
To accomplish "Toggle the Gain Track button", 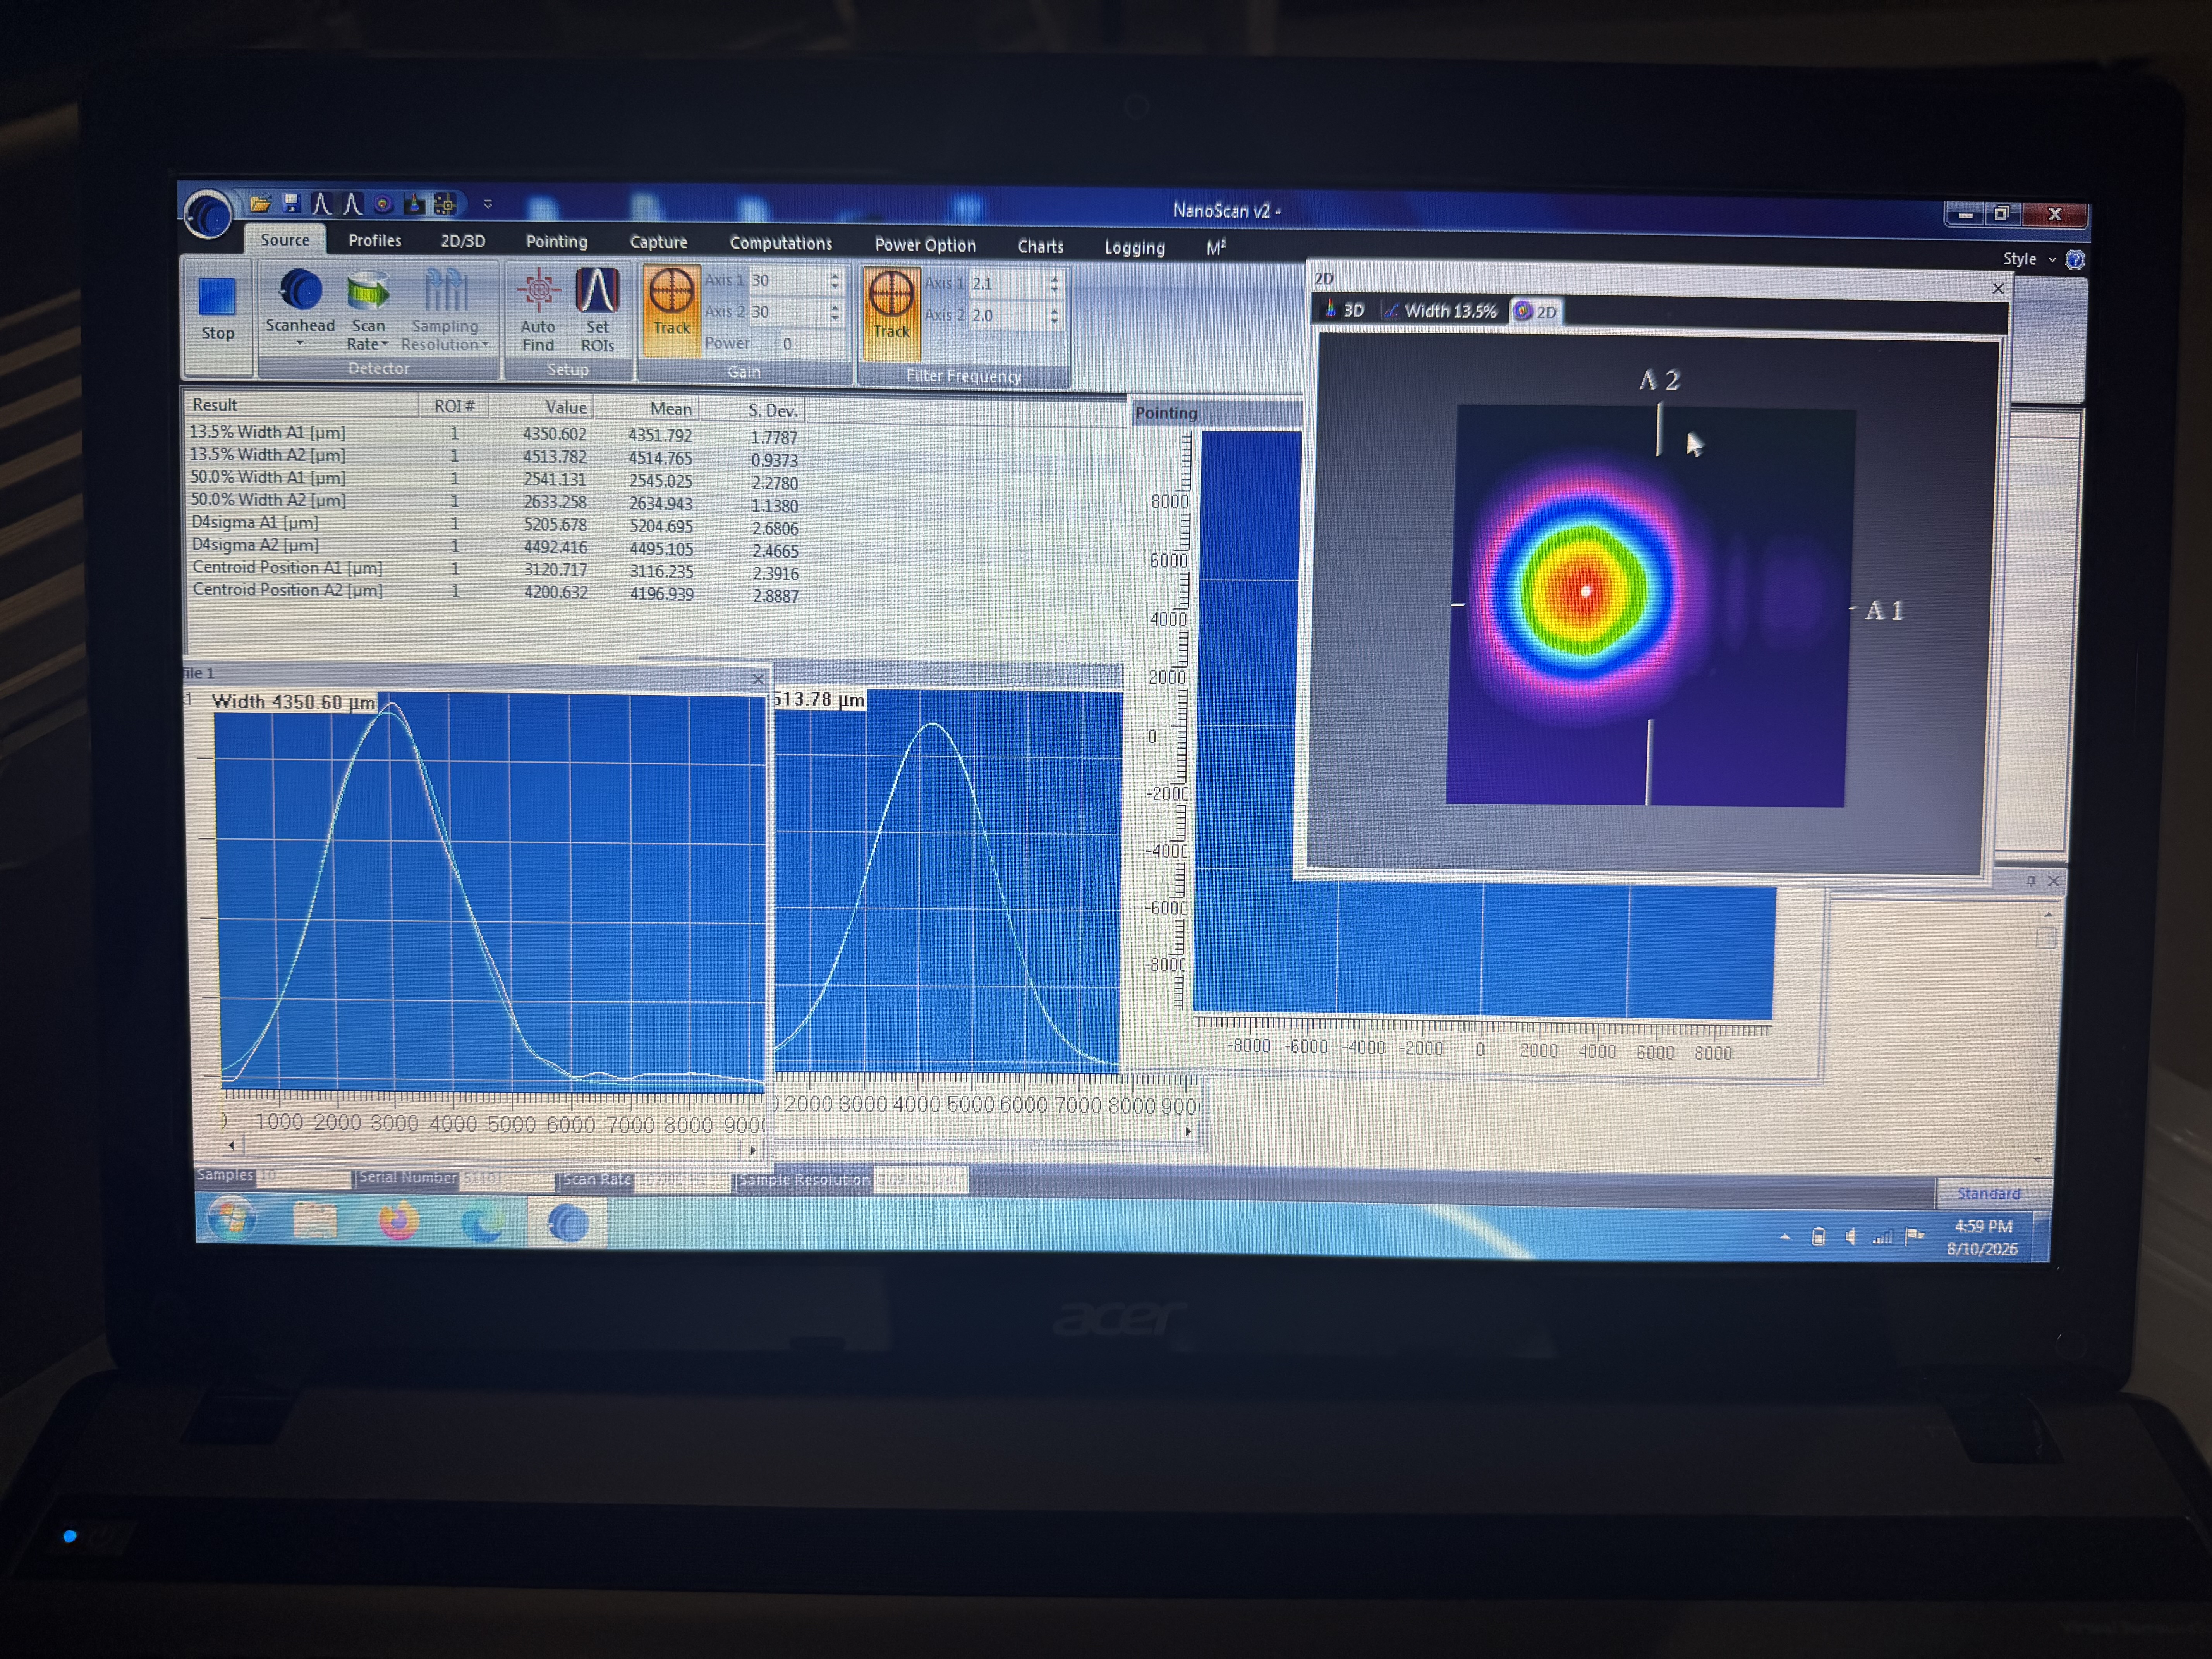I will [671, 311].
